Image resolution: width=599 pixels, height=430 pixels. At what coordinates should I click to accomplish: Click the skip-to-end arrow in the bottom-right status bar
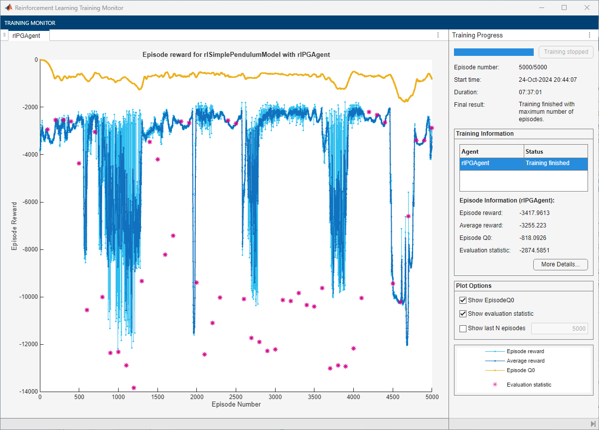593,424
